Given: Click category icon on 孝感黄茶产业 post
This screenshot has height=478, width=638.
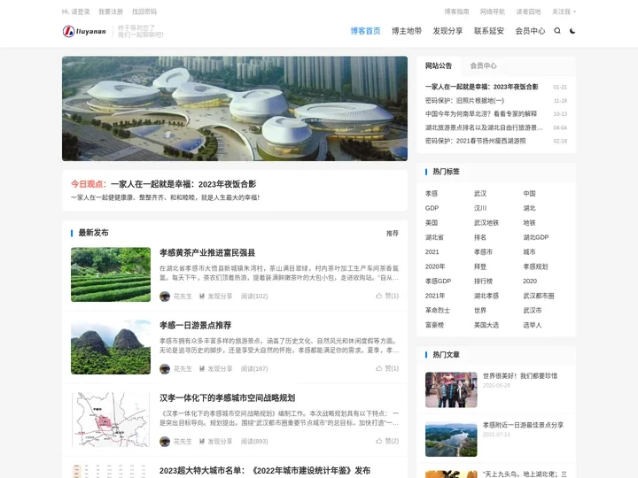Looking at the screenshot, I should click(202, 297).
